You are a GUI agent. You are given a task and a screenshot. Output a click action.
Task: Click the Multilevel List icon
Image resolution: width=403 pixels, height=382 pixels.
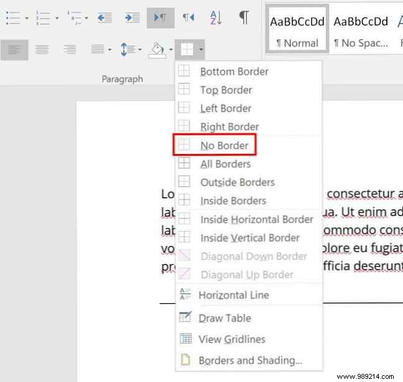[x=74, y=18]
